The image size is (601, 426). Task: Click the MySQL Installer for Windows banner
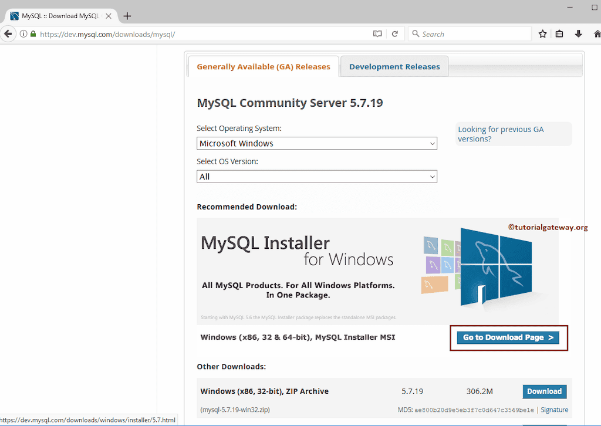click(377, 271)
